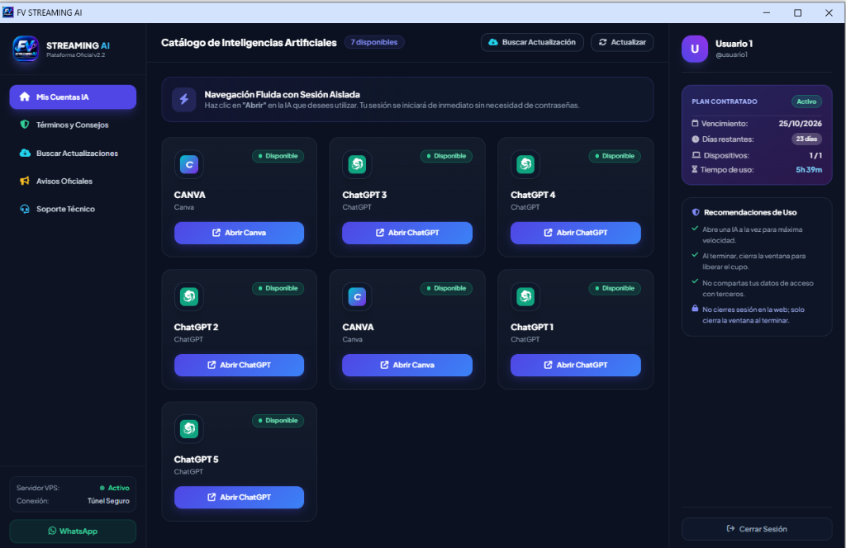Click the ChatGPT 2 app icon
The image size is (846, 548).
(x=189, y=296)
